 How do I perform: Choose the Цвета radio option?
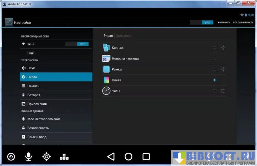(x=214, y=80)
